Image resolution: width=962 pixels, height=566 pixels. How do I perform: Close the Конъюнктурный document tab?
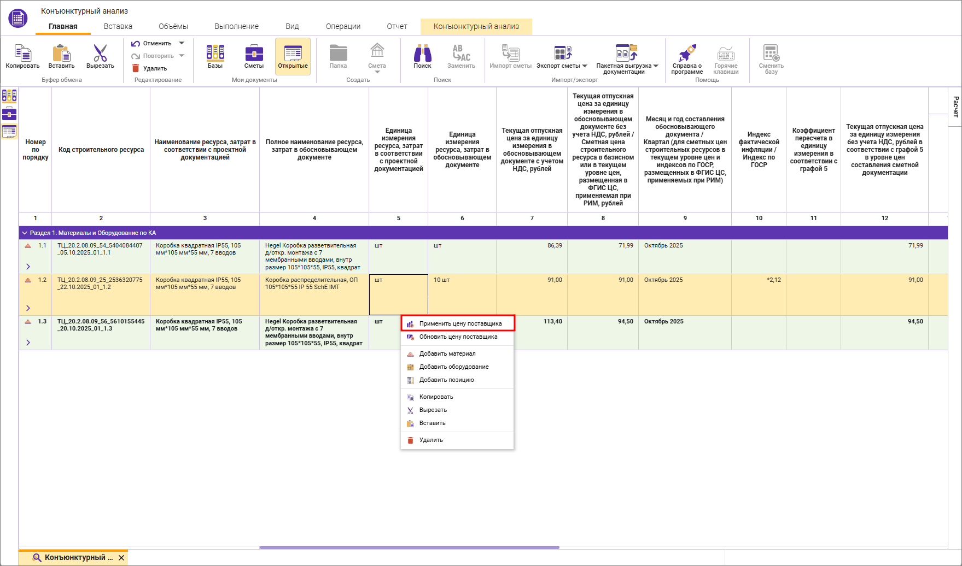(121, 558)
